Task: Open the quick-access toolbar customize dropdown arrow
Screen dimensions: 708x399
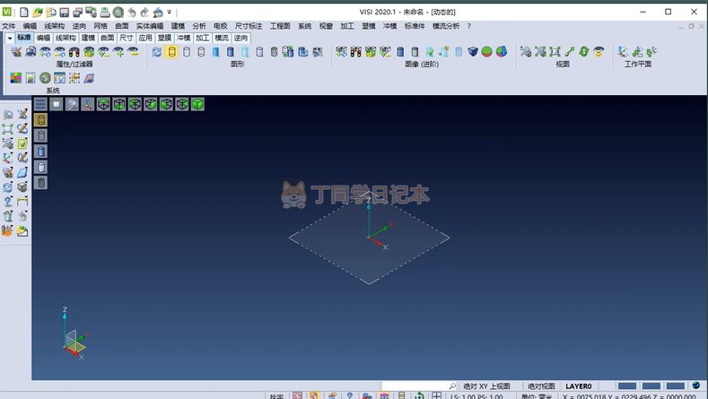Action: point(170,13)
